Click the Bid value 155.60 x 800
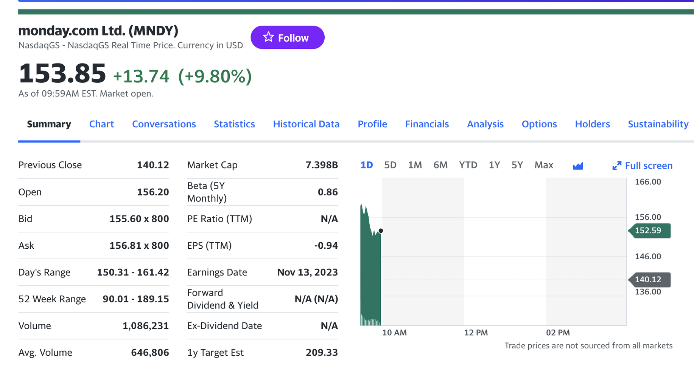The height and width of the screenshot is (387, 694). click(139, 219)
